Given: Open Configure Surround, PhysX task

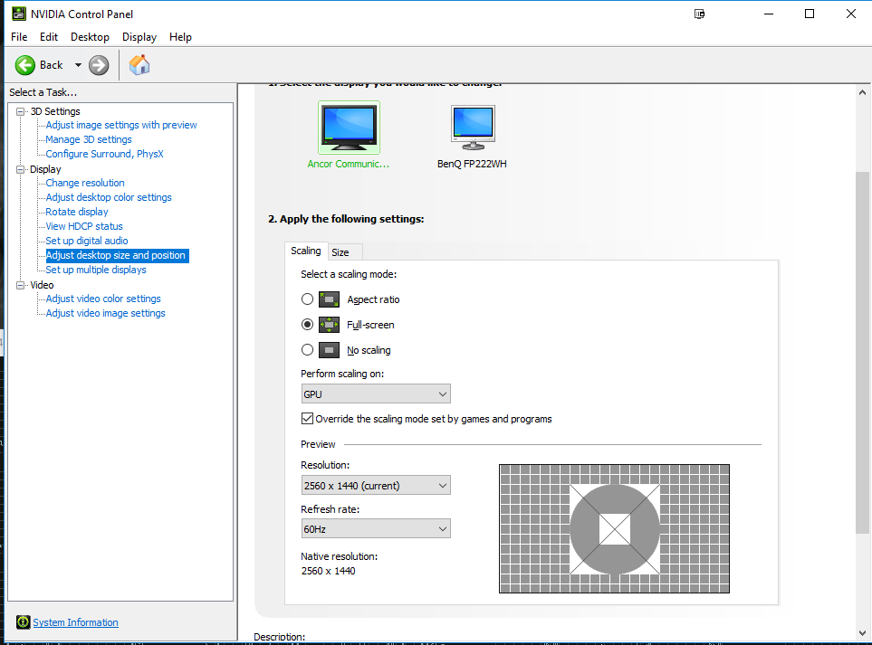Looking at the screenshot, I should tap(104, 154).
